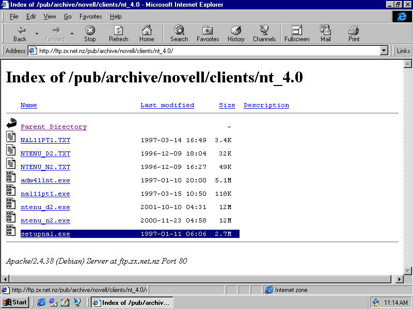Sort listing by Description link
The height and width of the screenshot is (309, 413).
click(266, 105)
